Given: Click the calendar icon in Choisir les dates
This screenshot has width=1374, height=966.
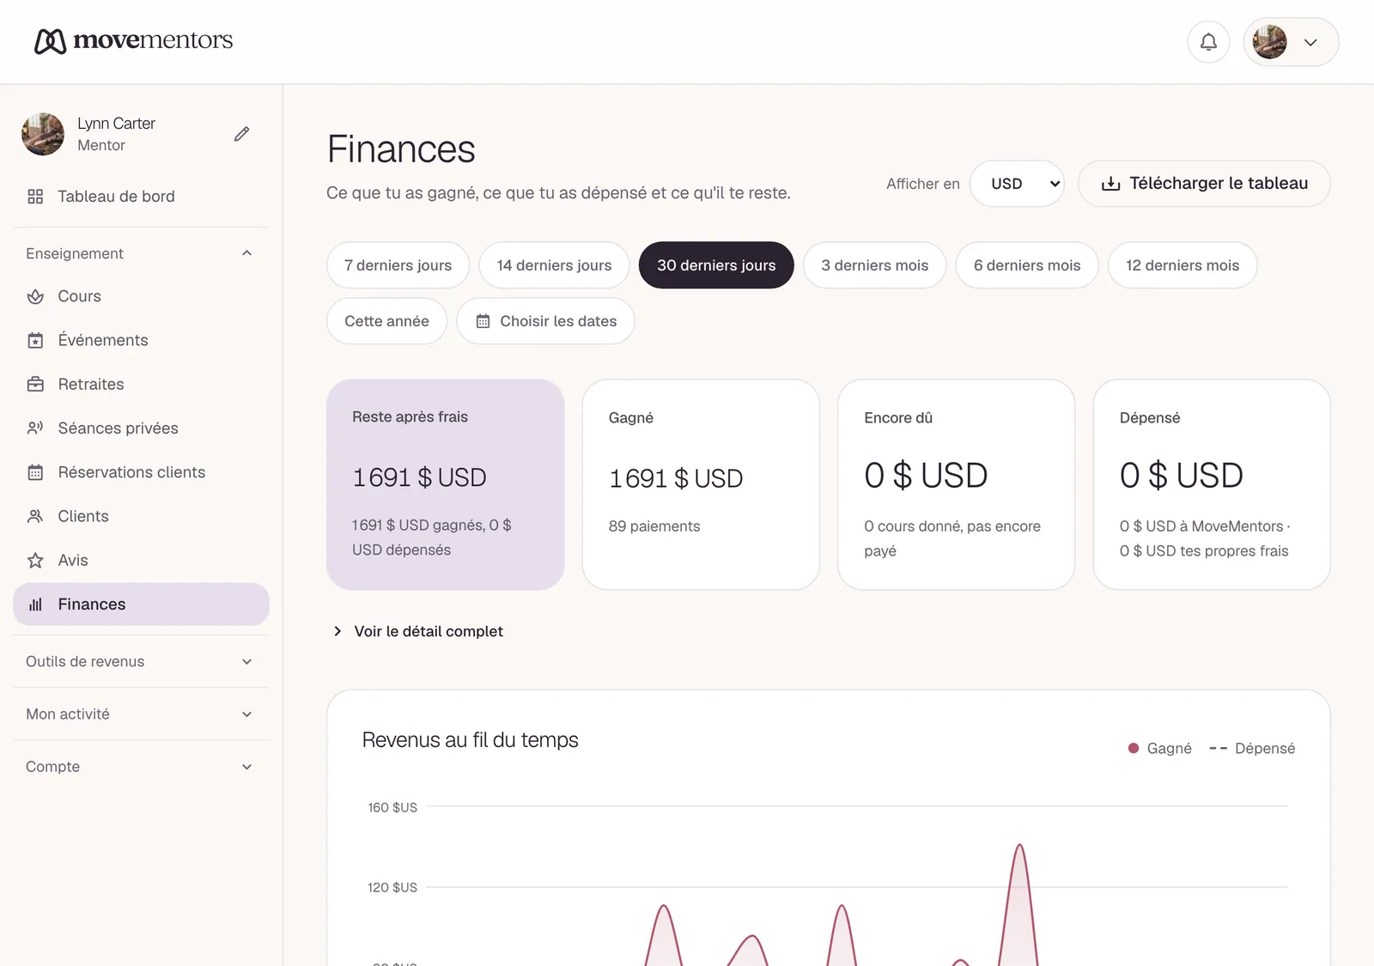Looking at the screenshot, I should [483, 321].
